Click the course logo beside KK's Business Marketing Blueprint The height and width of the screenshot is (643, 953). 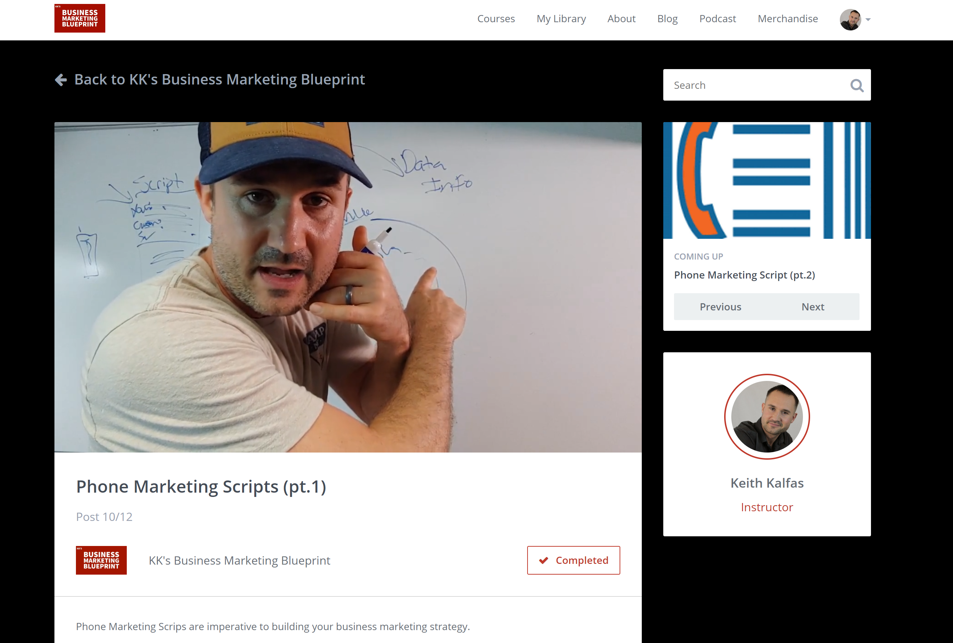point(101,560)
